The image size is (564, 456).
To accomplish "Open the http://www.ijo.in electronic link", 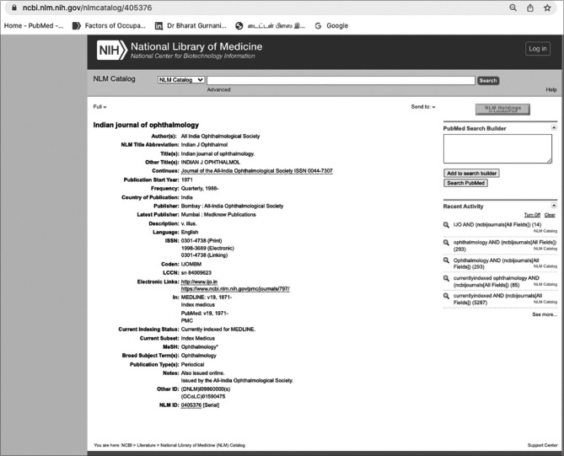I will [198, 282].
